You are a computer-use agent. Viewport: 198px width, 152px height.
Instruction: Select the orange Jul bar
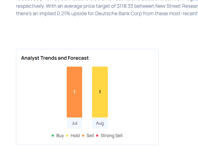74,105
